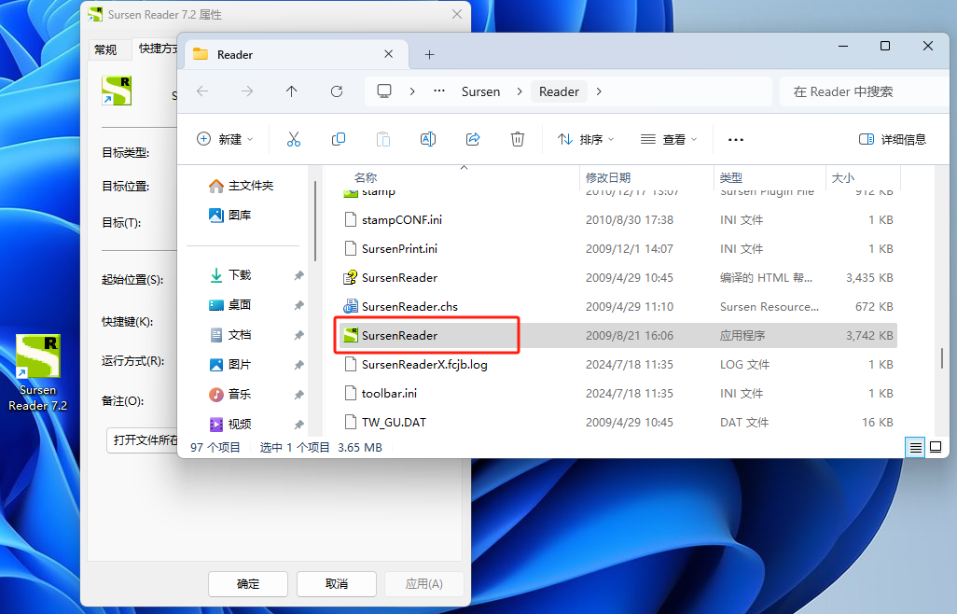The width and height of the screenshot is (957, 614).
Task: Unpin 视频 from quick access
Action: pyautogui.click(x=299, y=425)
